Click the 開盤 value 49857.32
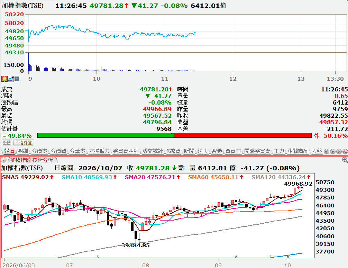 tap(333, 122)
